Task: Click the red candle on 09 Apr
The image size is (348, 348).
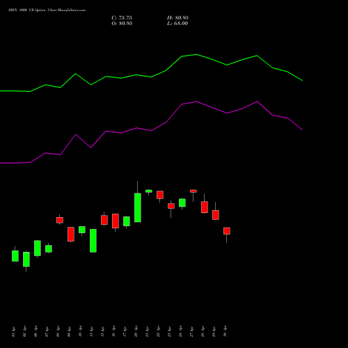Action: (71, 234)
